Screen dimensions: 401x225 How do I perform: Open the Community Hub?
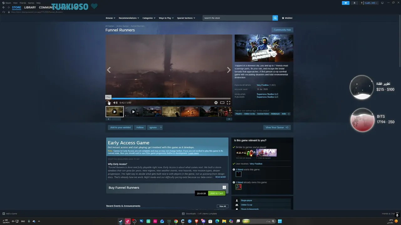pyautogui.click(x=282, y=30)
